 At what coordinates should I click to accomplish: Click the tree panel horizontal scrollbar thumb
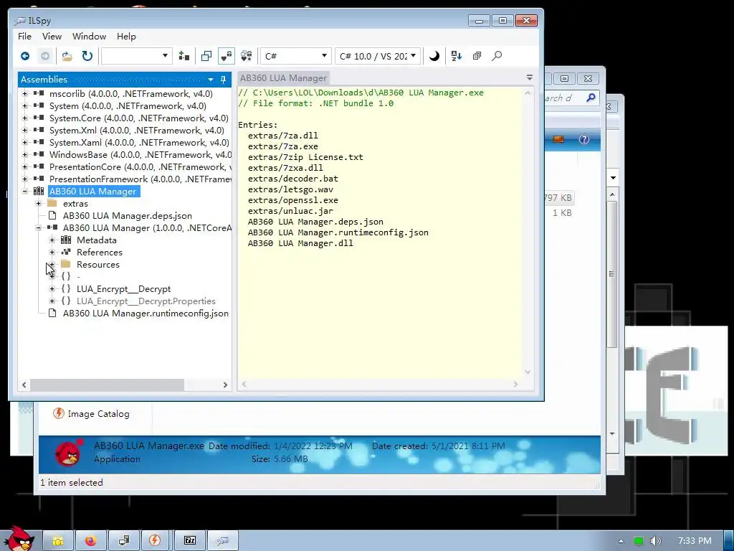(108, 385)
